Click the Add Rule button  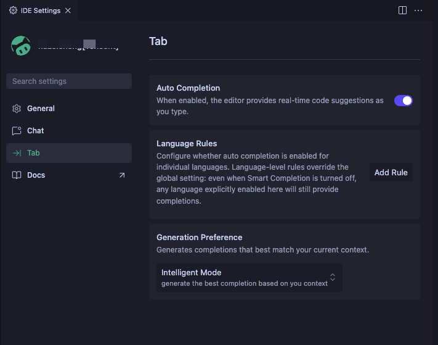tap(391, 173)
